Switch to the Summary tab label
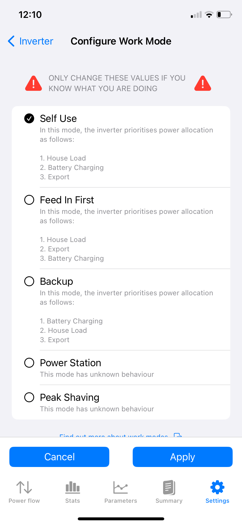Viewport: 242px width, 525px height. pos(169,501)
